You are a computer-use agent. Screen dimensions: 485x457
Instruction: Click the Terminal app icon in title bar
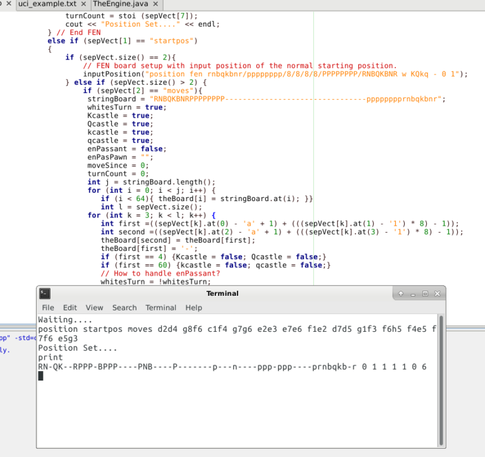pyautogui.click(x=45, y=293)
